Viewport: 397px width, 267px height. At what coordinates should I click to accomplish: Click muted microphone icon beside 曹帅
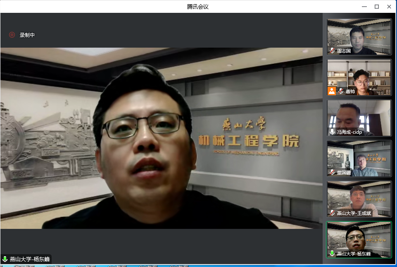pyautogui.click(x=341, y=91)
